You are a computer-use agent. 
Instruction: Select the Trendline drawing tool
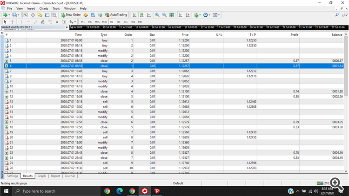(x=35, y=22)
